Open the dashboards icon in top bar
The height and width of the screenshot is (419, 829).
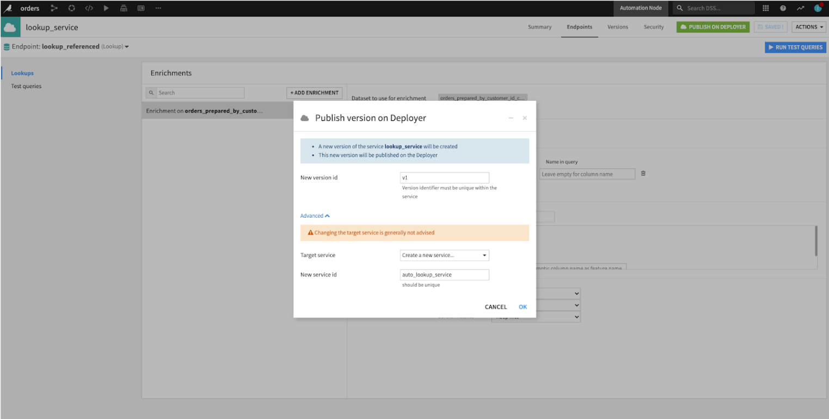141,8
